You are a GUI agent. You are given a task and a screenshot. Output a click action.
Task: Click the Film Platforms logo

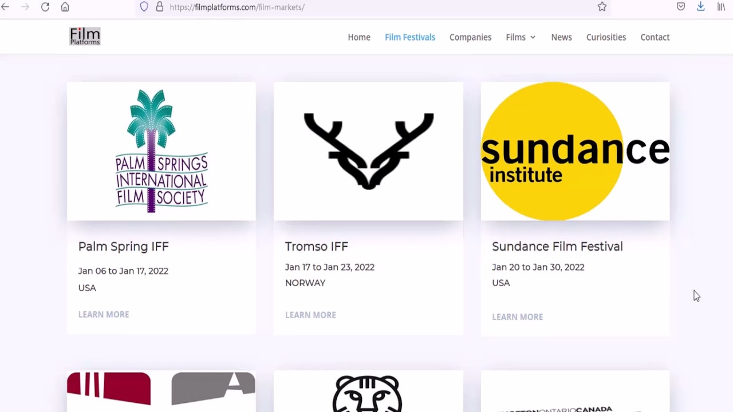tap(85, 37)
